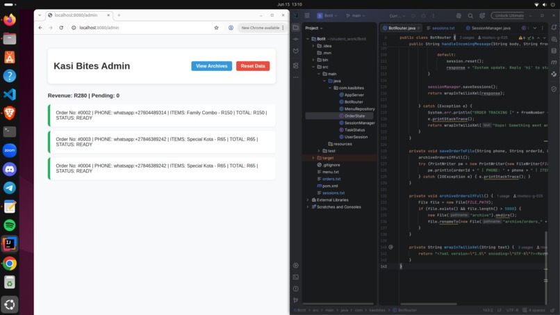Viewport: 560px width, 315px height.
Task: Open the Terminal tool window icon
Action: point(296,277)
